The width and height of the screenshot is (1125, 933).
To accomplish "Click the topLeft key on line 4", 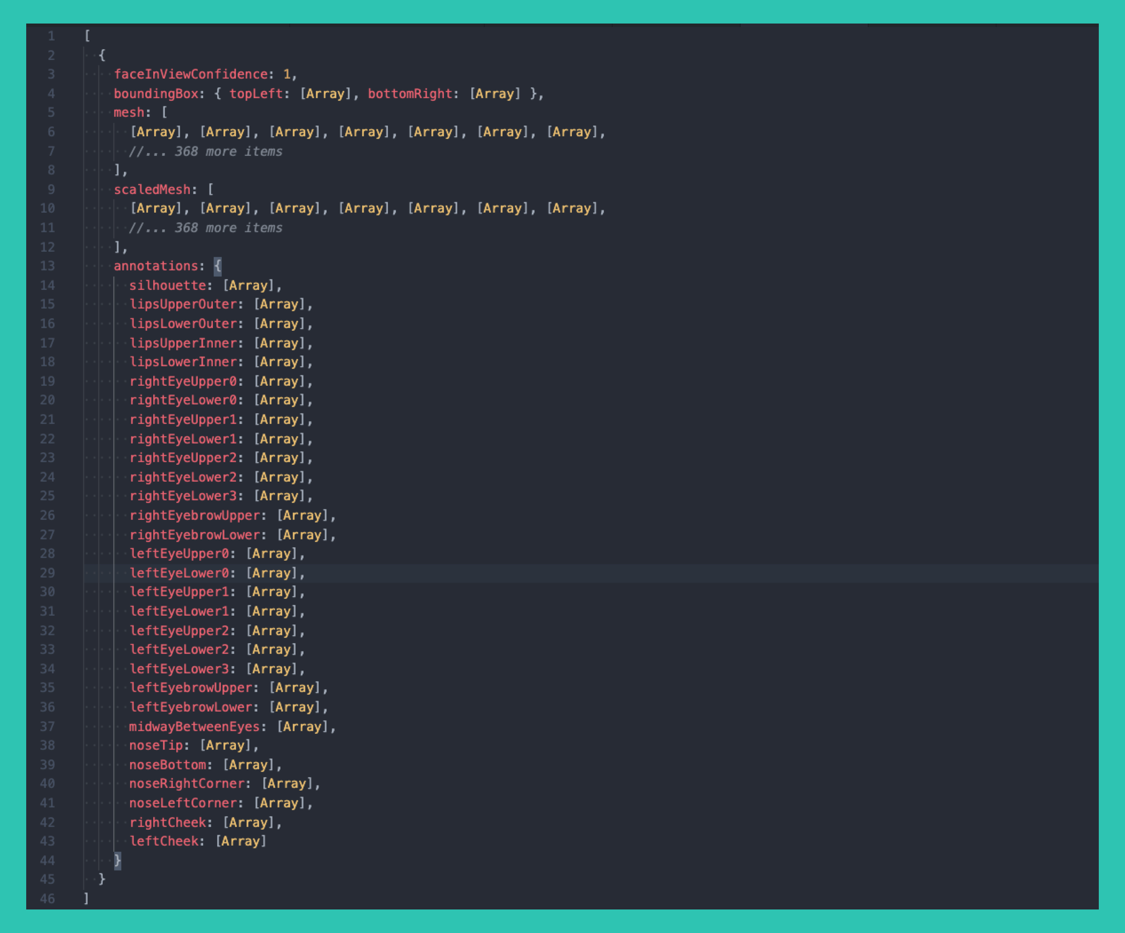I will coord(255,94).
